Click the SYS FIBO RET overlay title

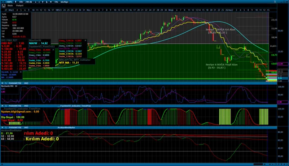tap(9, 40)
